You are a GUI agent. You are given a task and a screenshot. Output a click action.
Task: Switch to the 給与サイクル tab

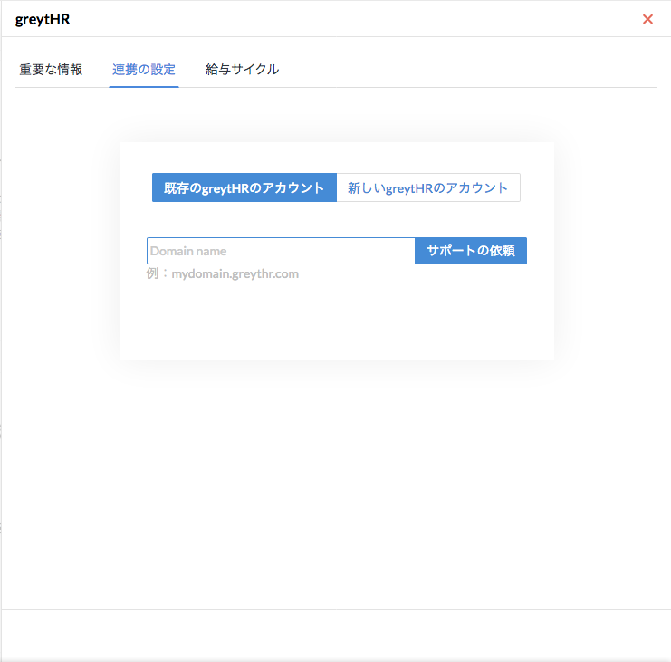pos(242,70)
